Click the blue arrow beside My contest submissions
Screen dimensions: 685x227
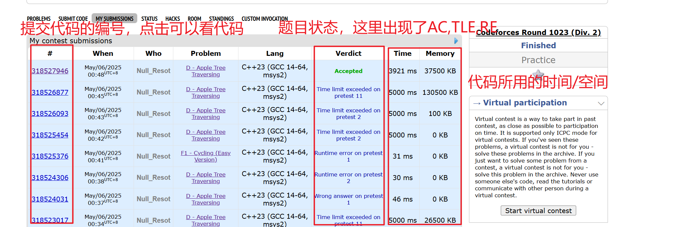click(x=456, y=41)
